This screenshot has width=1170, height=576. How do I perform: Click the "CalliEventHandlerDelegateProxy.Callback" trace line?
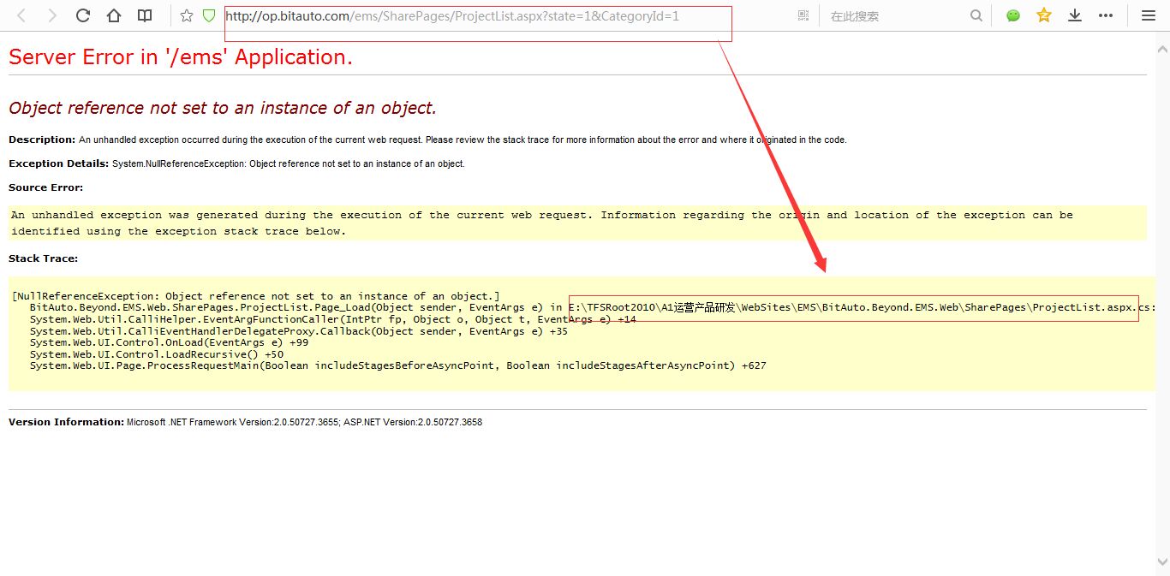(298, 331)
